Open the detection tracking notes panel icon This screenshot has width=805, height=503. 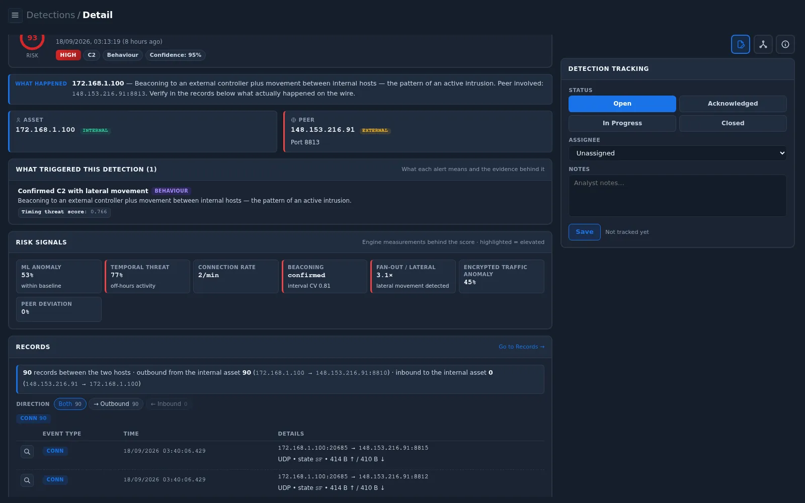coord(741,44)
